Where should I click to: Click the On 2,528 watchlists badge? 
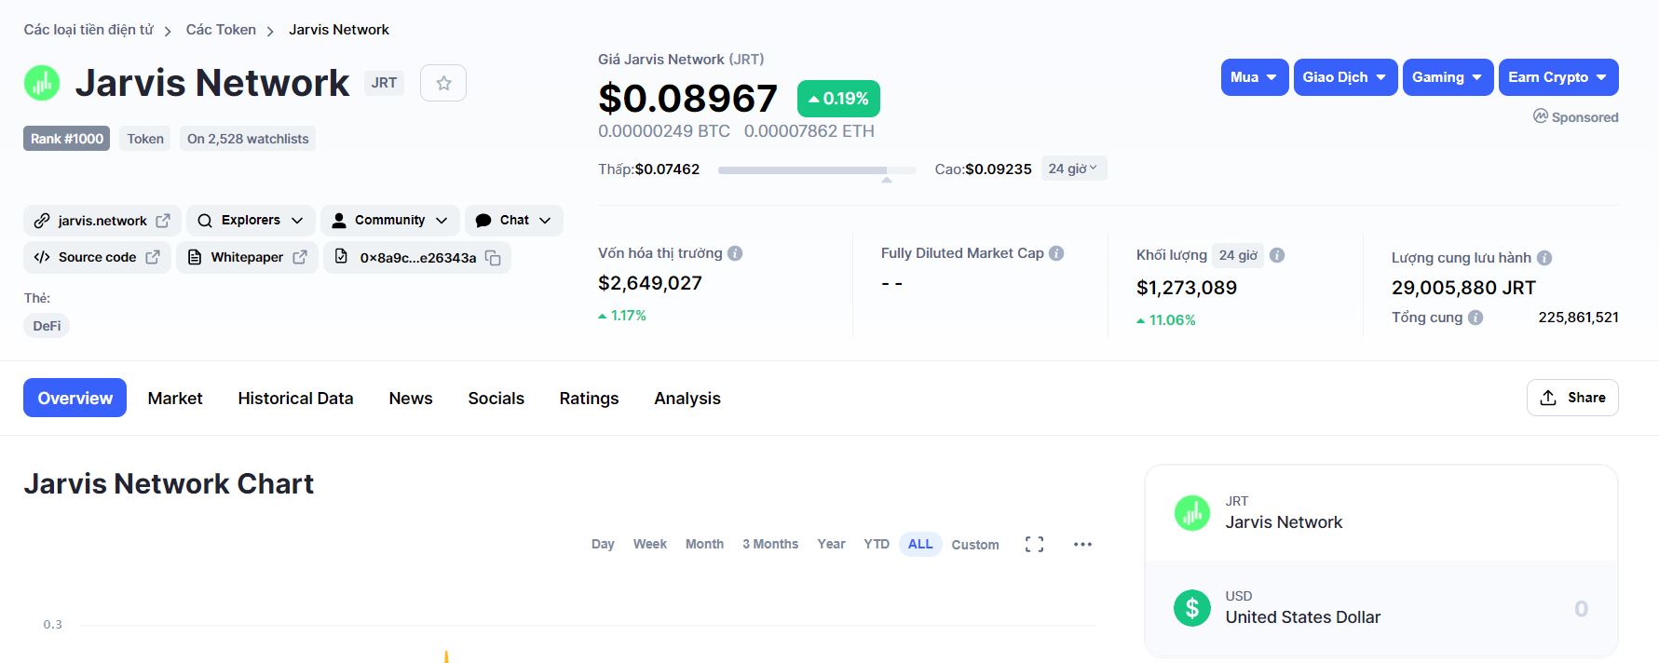[x=248, y=139]
